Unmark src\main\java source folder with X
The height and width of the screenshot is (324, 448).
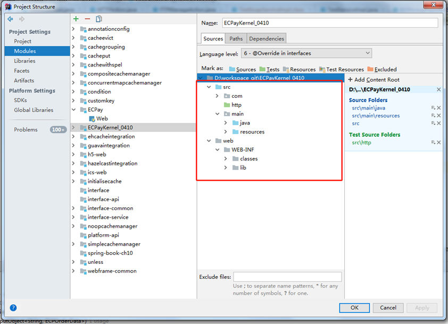click(x=439, y=108)
